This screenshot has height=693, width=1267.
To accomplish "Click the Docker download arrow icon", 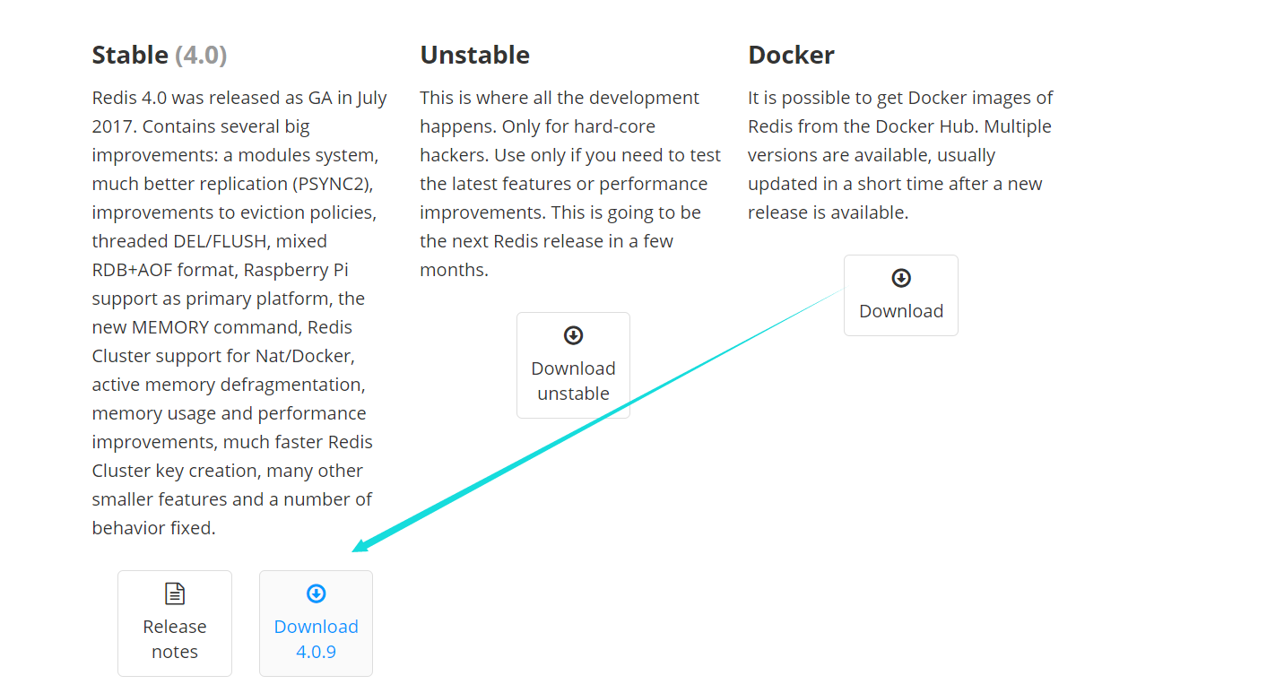I will [901, 278].
